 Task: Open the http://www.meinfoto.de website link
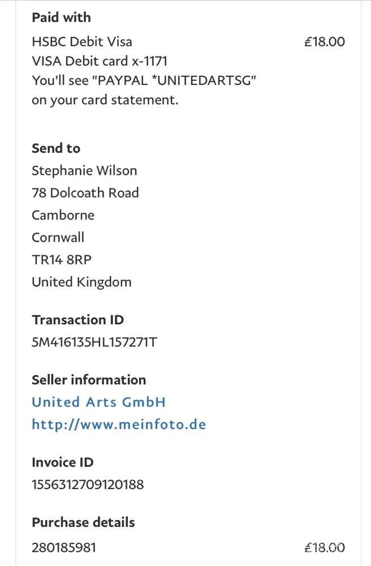[119, 424]
